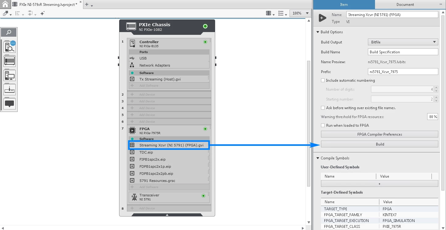Check Ask before writing over existing file names

[x=323, y=108]
